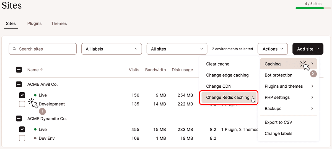The height and width of the screenshot is (149, 332).
Task: Open the All sites dropdown
Action: [x=177, y=49]
